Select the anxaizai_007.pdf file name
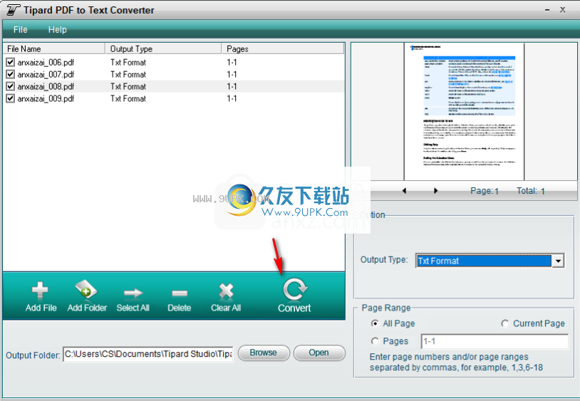This screenshot has height=401, width=580. 46,74
